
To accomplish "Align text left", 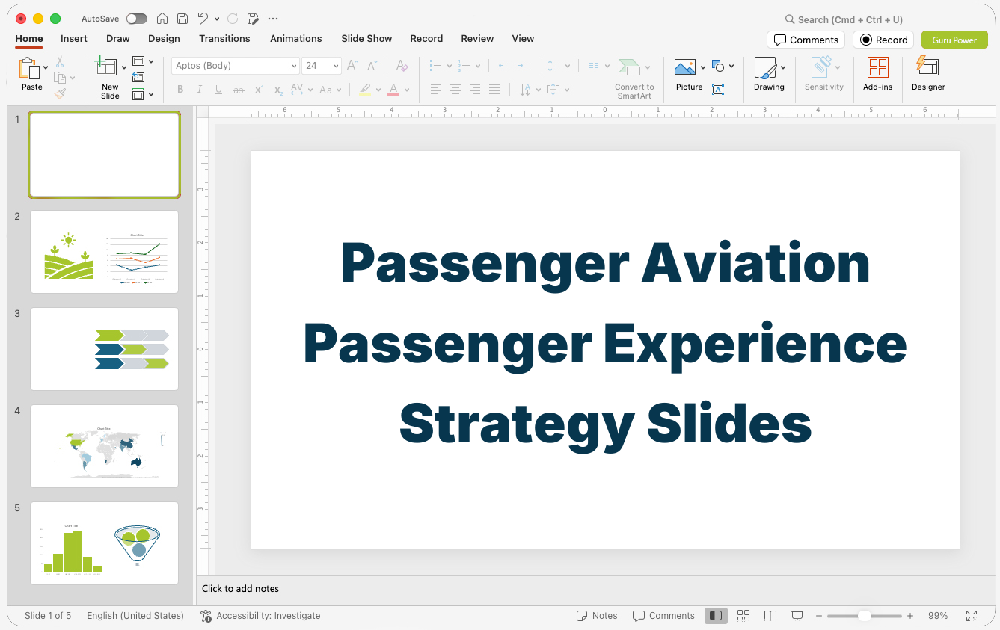I will (x=436, y=90).
